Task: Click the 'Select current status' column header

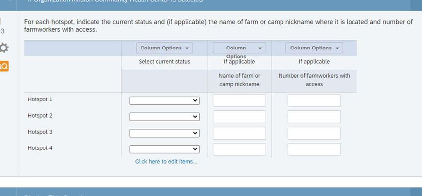Action: [x=164, y=62]
